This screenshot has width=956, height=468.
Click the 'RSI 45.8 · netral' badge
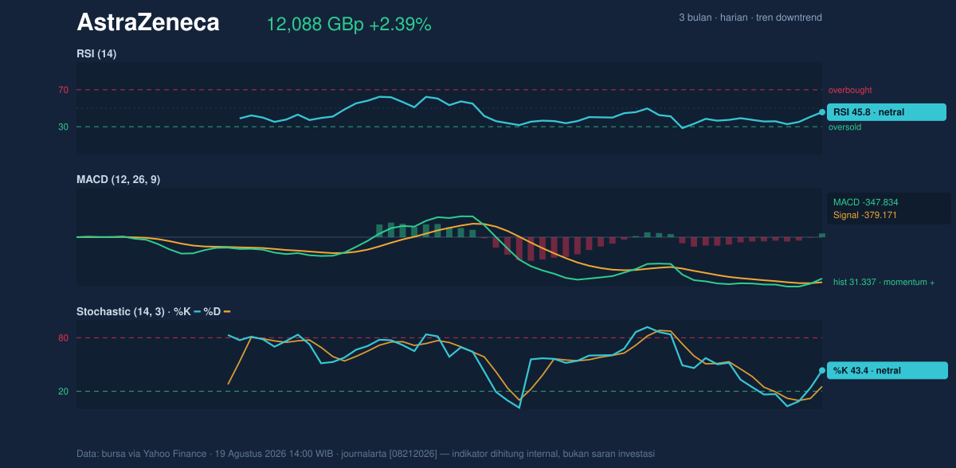pyautogui.click(x=887, y=112)
